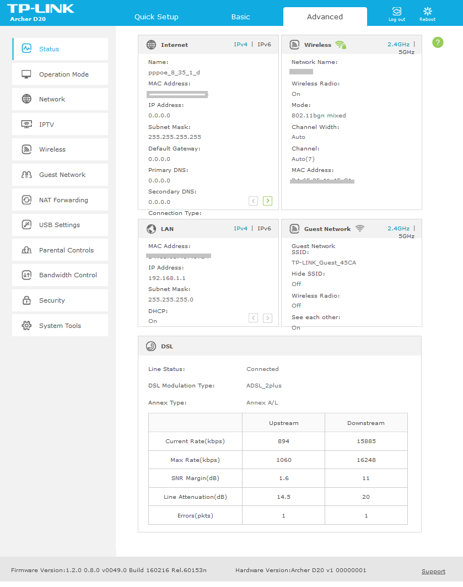The image size is (463, 587).
Task: Select 2.4GHz in Guest Network panel
Action: click(x=399, y=228)
